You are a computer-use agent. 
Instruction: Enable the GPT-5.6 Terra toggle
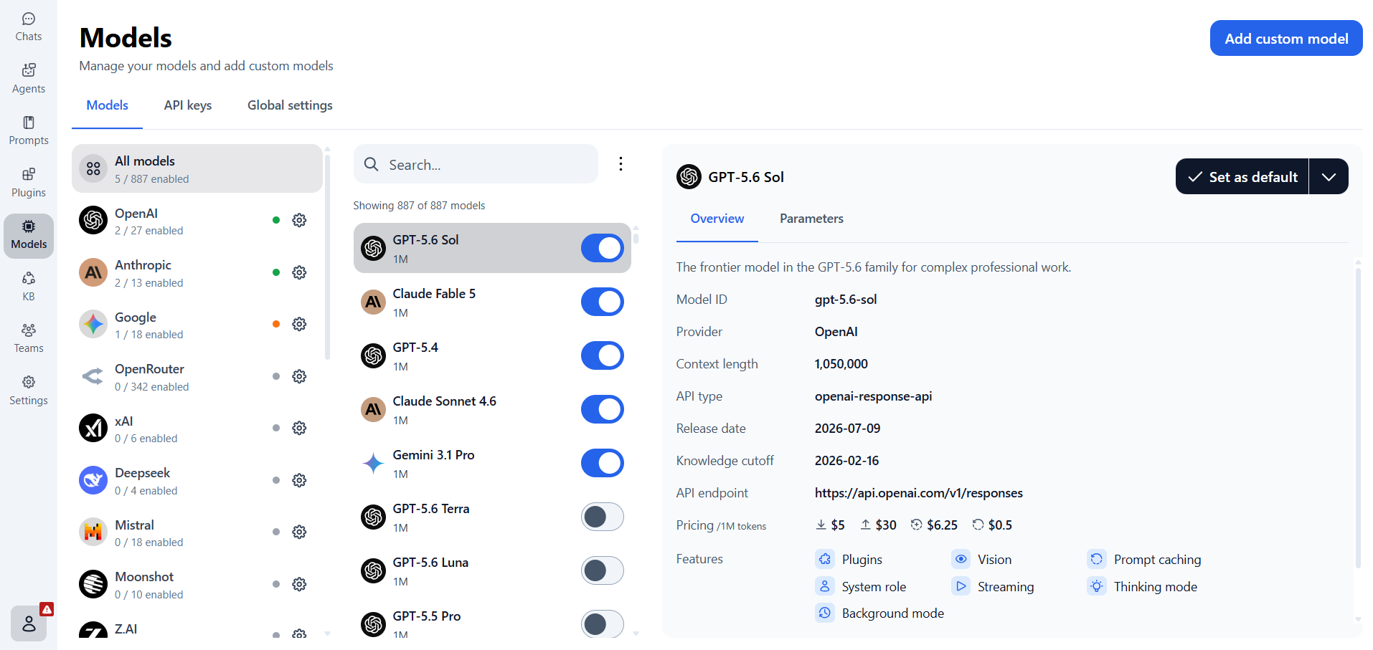pos(603,517)
